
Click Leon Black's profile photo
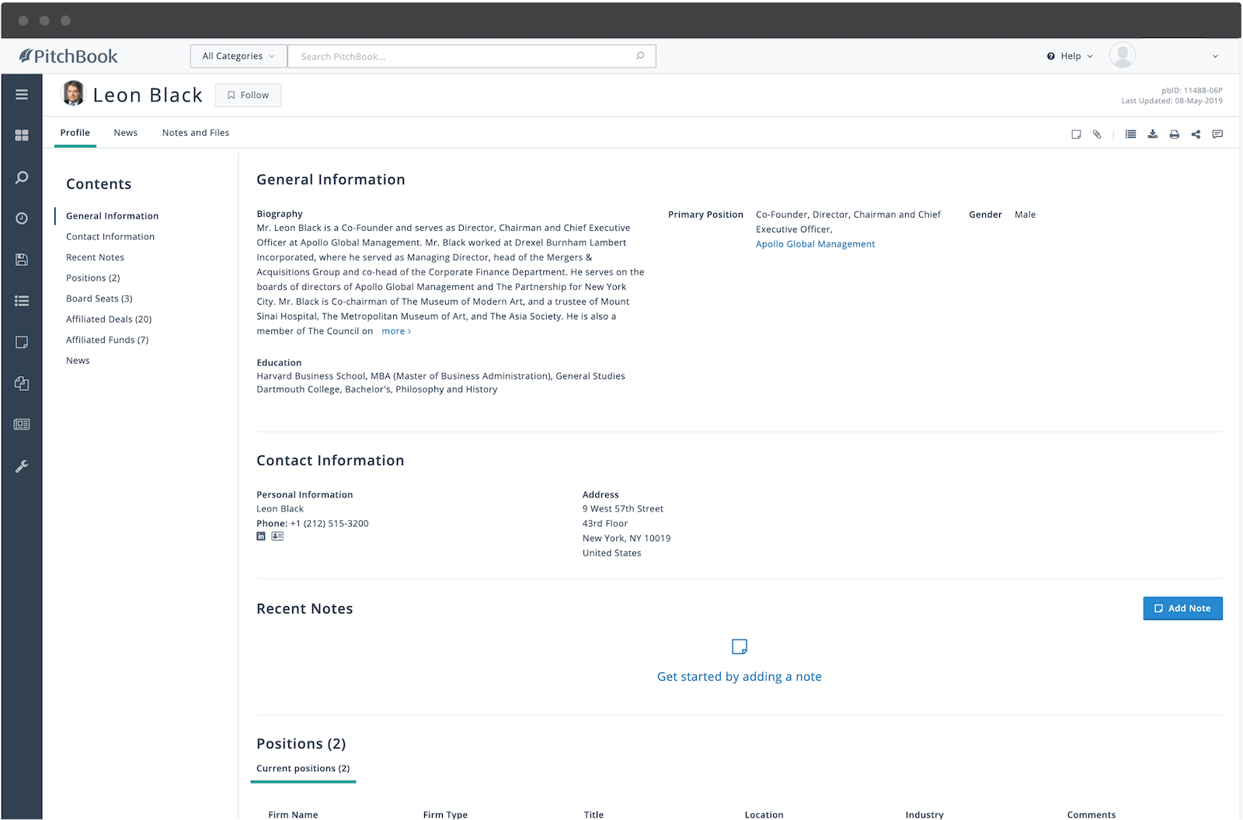(73, 93)
